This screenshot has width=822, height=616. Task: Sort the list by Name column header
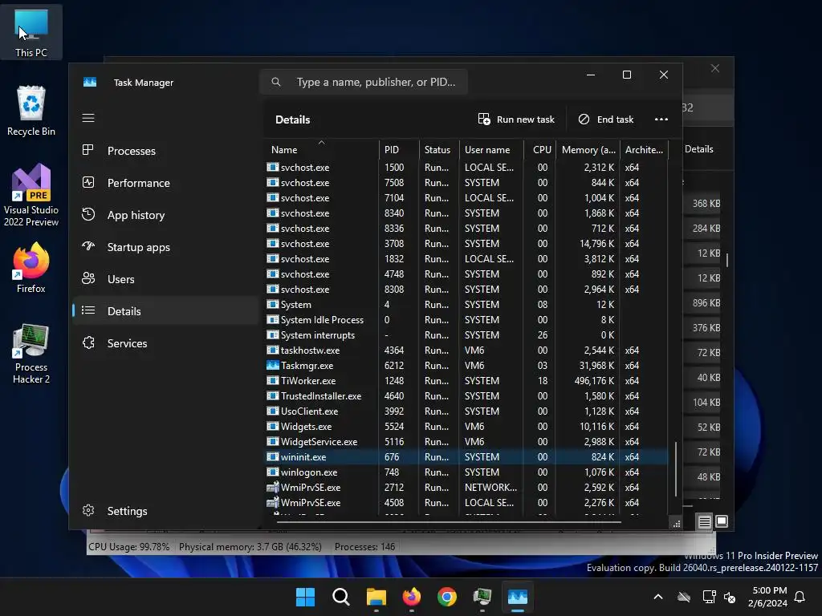click(x=320, y=150)
